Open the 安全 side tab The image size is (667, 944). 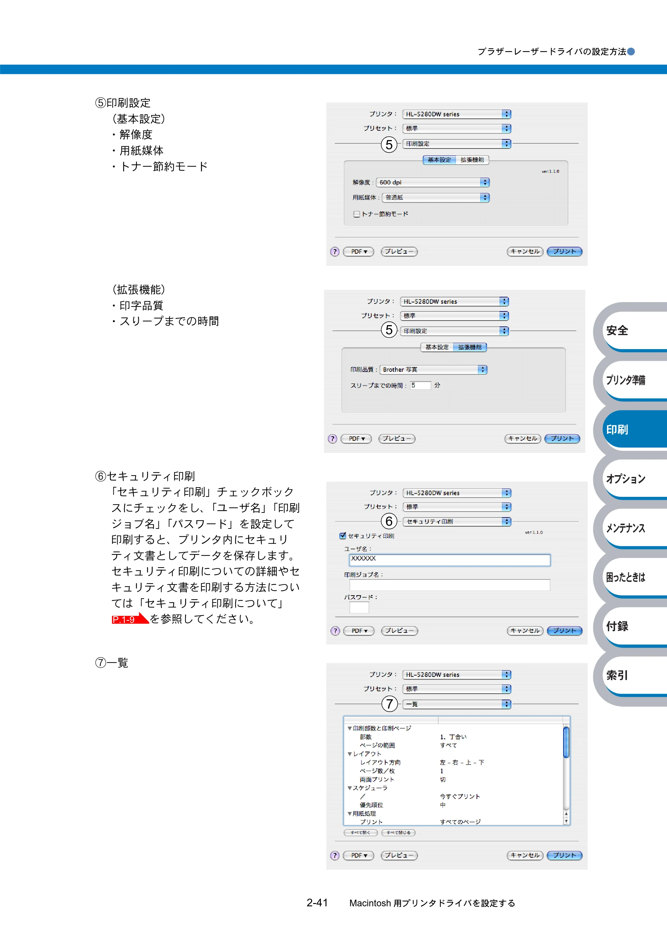click(x=635, y=330)
